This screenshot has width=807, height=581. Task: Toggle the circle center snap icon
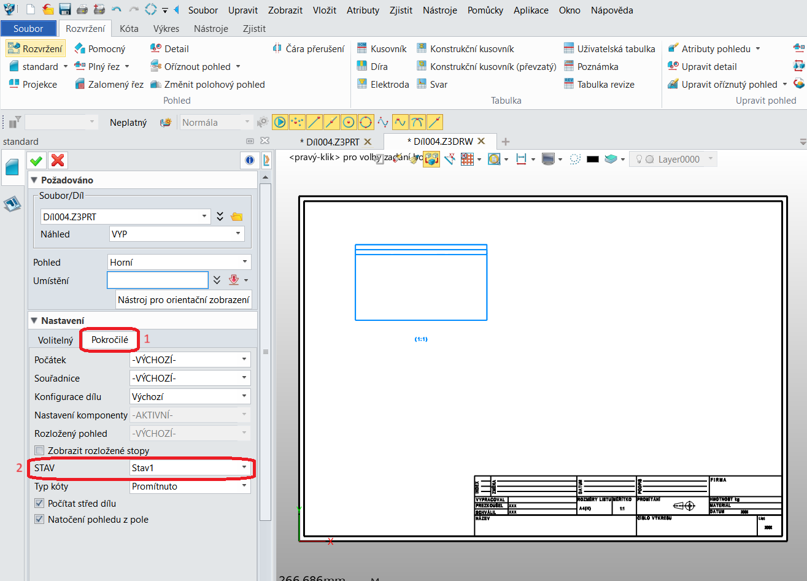[x=349, y=122]
